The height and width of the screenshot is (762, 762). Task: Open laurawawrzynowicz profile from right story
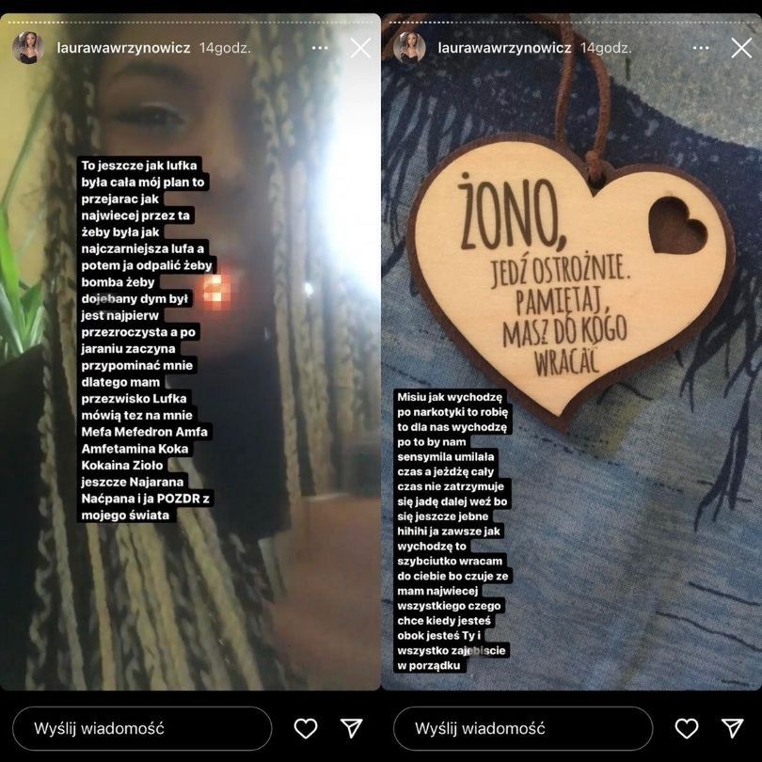504,48
